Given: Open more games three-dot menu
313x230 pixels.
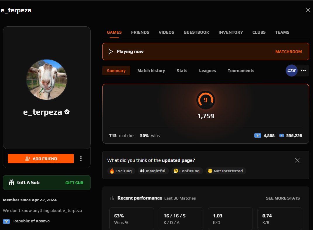Looking at the screenshot, I should 303,70.
